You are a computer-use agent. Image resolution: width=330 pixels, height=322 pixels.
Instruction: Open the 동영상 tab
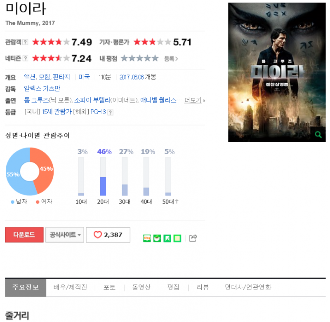pos(141,287)
